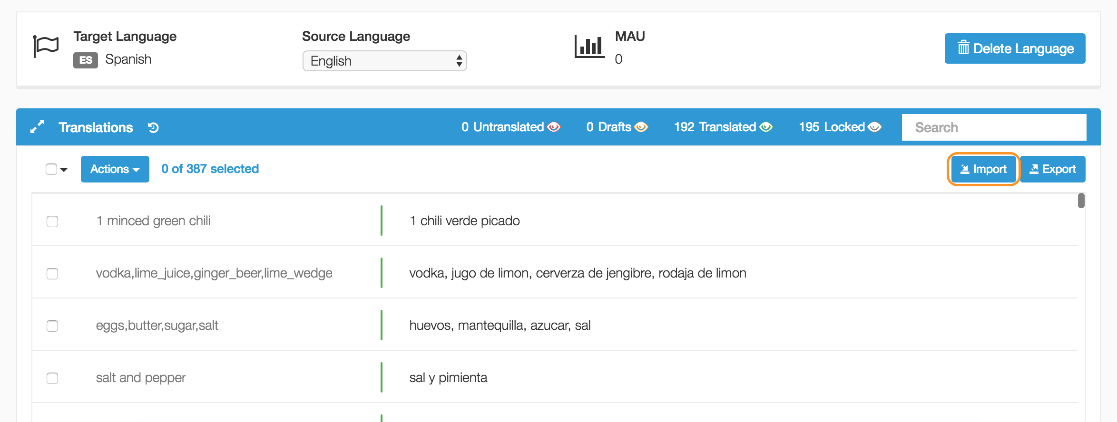1117x422 pixels.
Task: Click source text 'vodka,lime_juice,ginger_beer,lime_wedge'
Action: [x=214, y=273]
